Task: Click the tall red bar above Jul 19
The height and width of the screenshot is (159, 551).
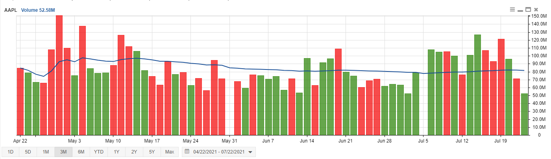Action: tap(501, 87)
